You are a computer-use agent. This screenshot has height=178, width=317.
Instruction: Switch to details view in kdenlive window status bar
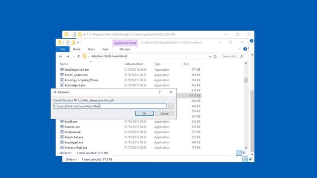click(x=239, y=153)
